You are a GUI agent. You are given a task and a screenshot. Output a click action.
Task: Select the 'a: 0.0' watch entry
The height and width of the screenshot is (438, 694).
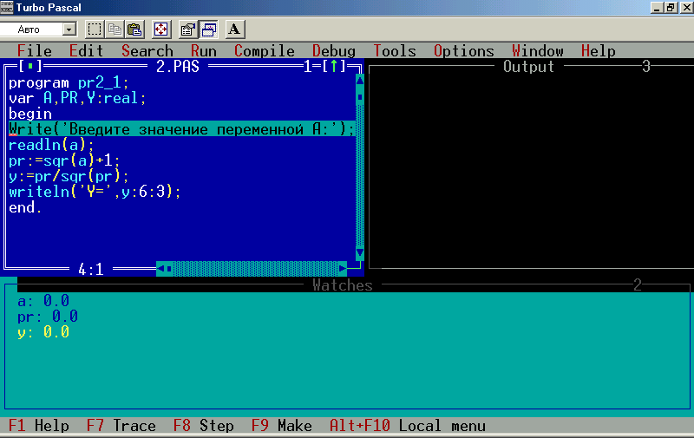pos(43,301)
